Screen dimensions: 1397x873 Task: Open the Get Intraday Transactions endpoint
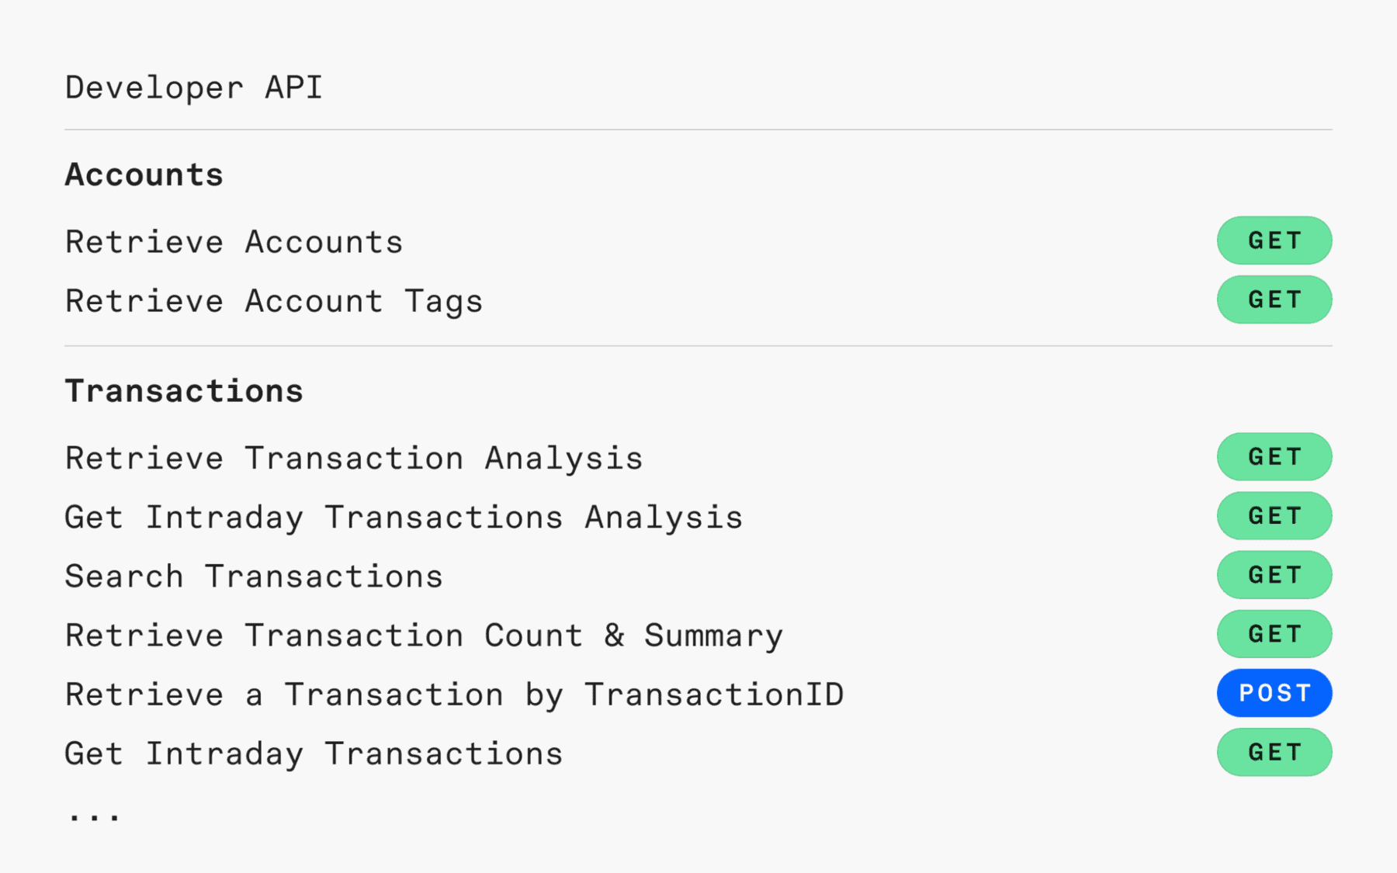pyautogui.click(x=314, y=752)
